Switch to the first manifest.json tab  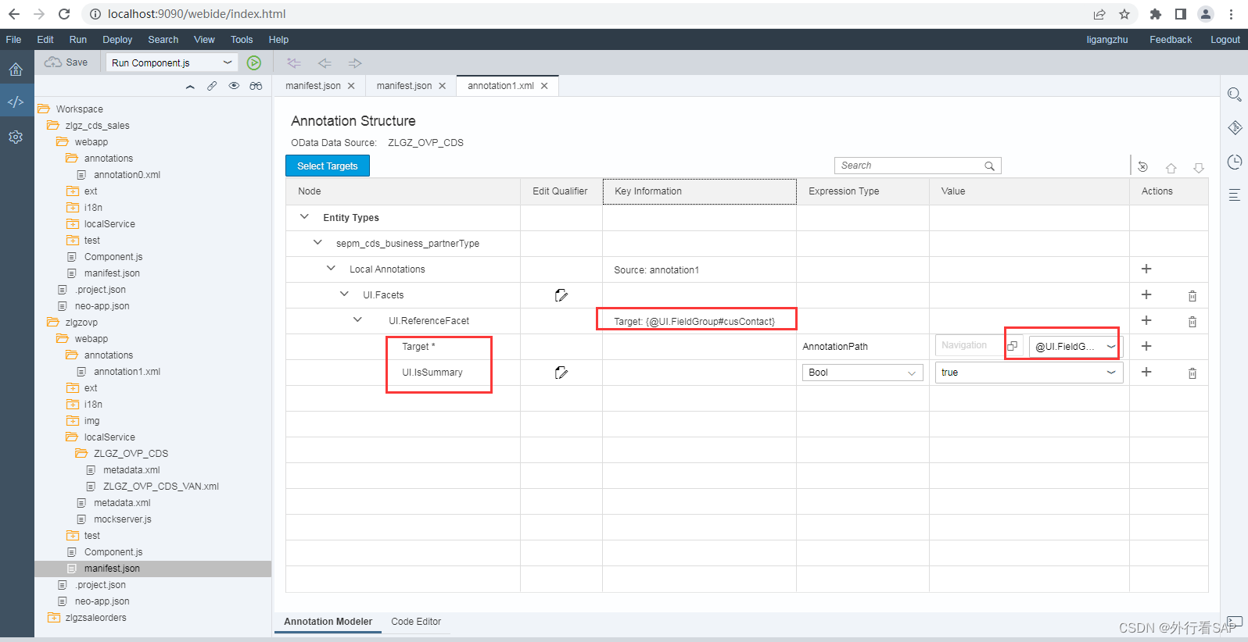coord(313,86)
